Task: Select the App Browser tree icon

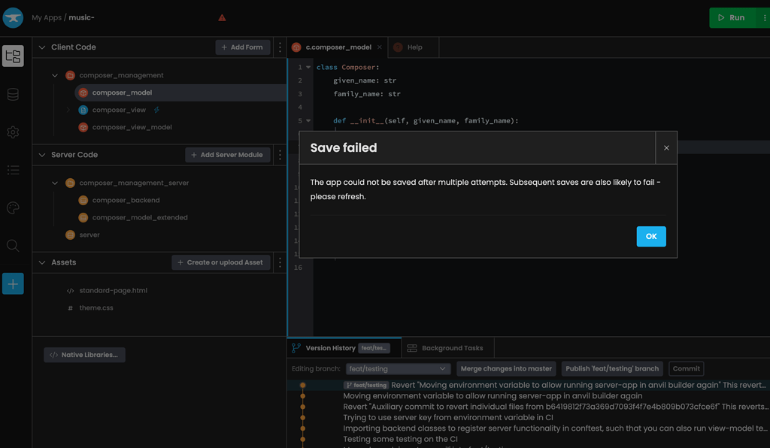Action: [12, 55]
